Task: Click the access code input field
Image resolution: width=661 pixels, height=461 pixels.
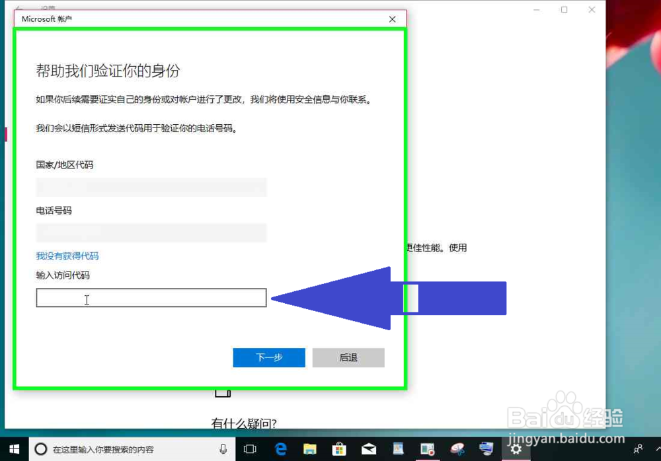Action: [x=151, y=298]
